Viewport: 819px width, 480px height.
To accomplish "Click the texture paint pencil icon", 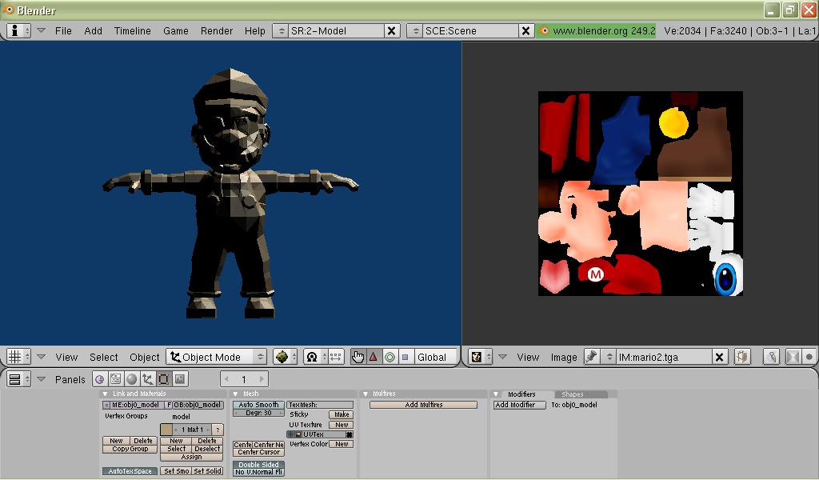I will 772,357.
